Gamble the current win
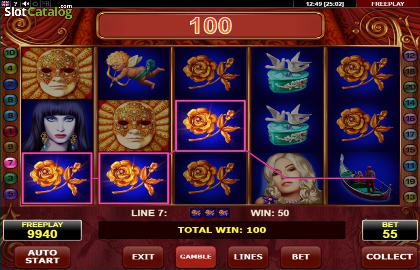 click(196, 257)
